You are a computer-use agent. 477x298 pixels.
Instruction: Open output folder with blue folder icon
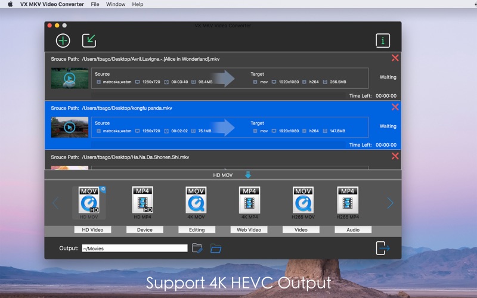[x=216, y=249]
